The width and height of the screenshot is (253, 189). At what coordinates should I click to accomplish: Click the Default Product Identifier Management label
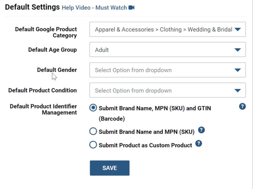[43, 109]
